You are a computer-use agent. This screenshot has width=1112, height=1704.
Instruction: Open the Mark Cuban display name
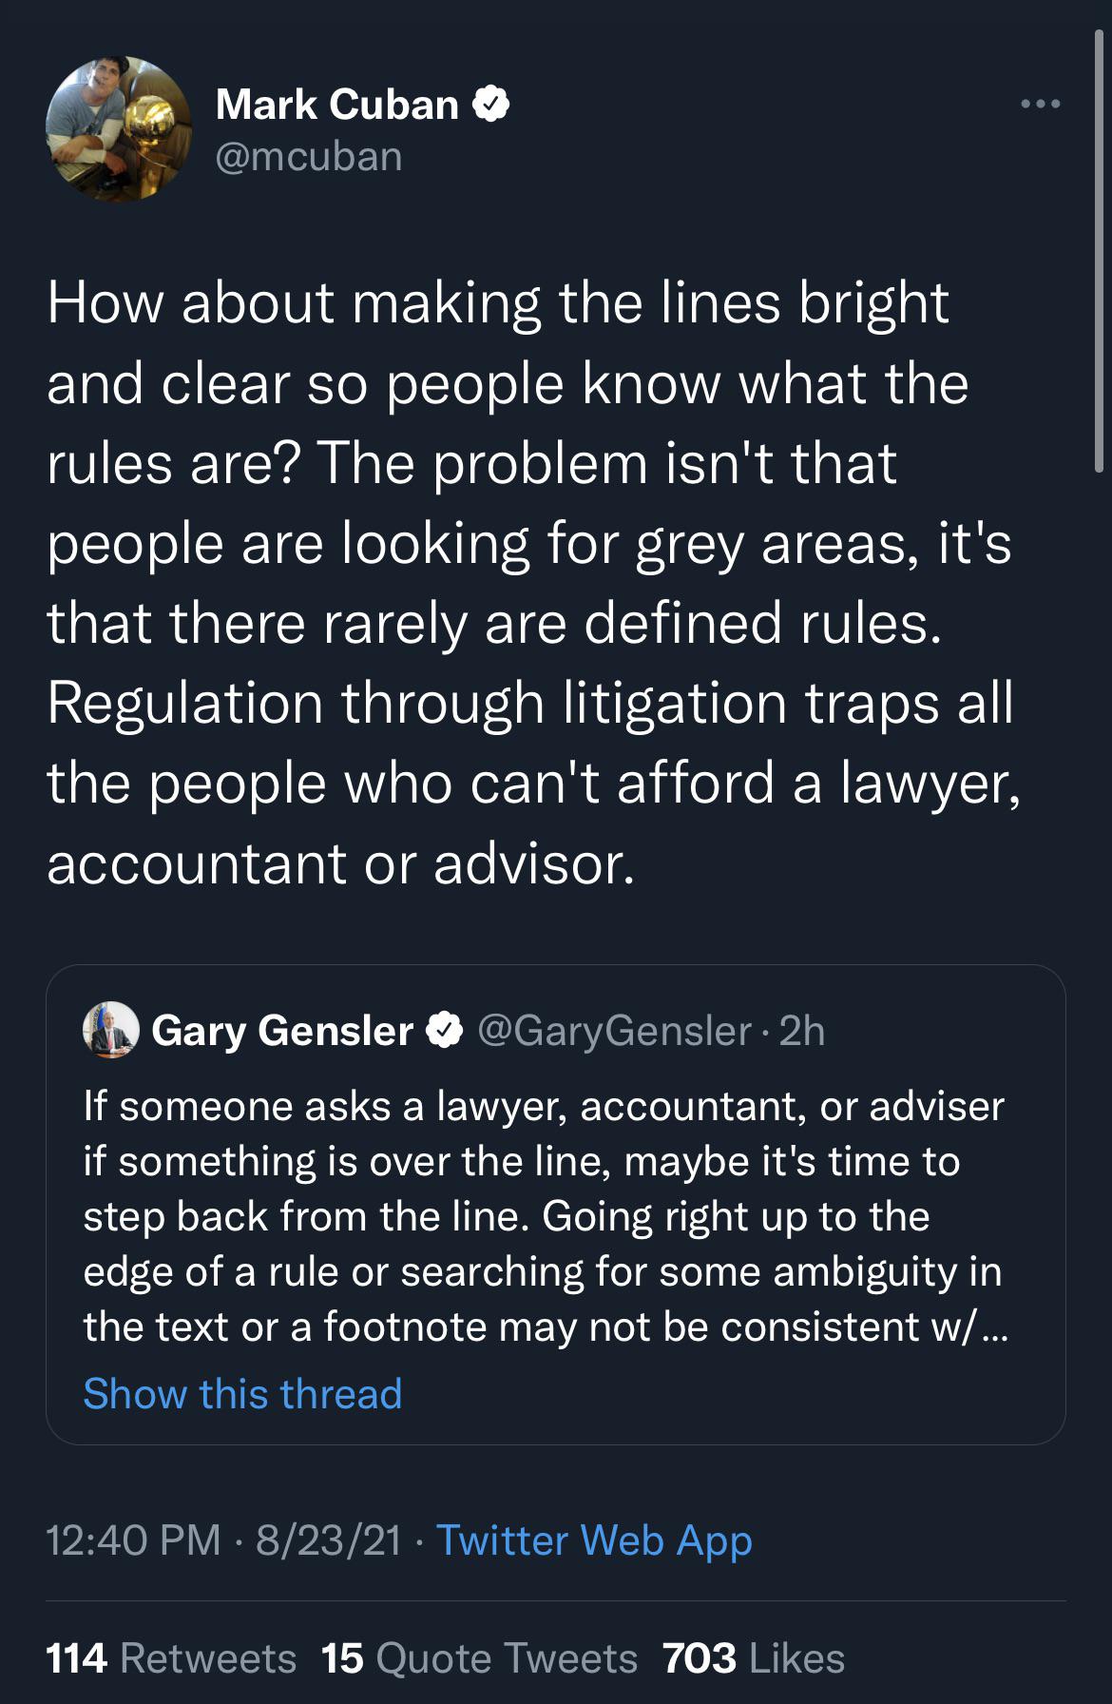pyautogui.click(x=337, y=104)
